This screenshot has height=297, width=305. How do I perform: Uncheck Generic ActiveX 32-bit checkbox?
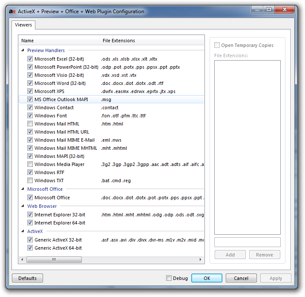(x=30, y=240)
